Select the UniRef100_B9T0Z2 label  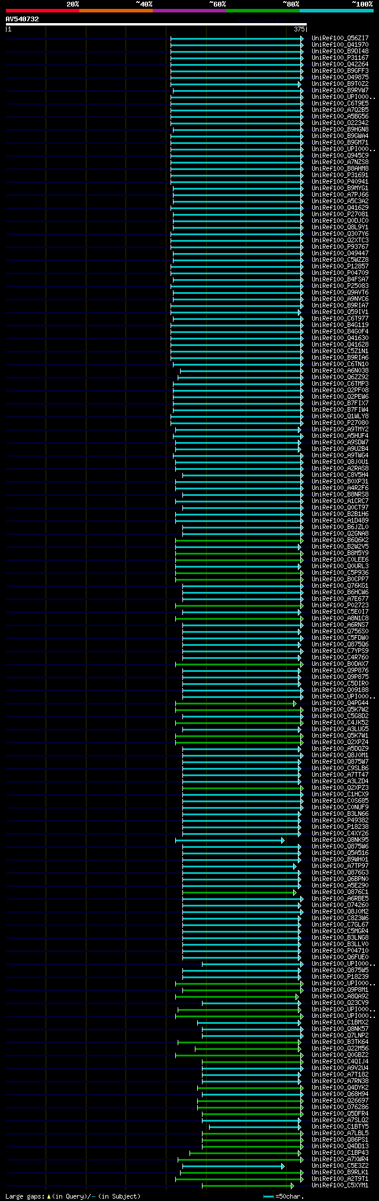click(x=340, y=84)
